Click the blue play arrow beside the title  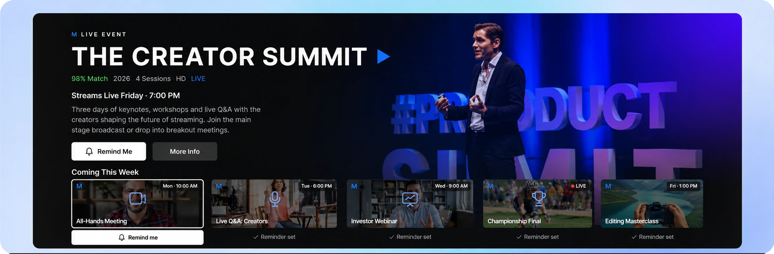tap(383, 56)
